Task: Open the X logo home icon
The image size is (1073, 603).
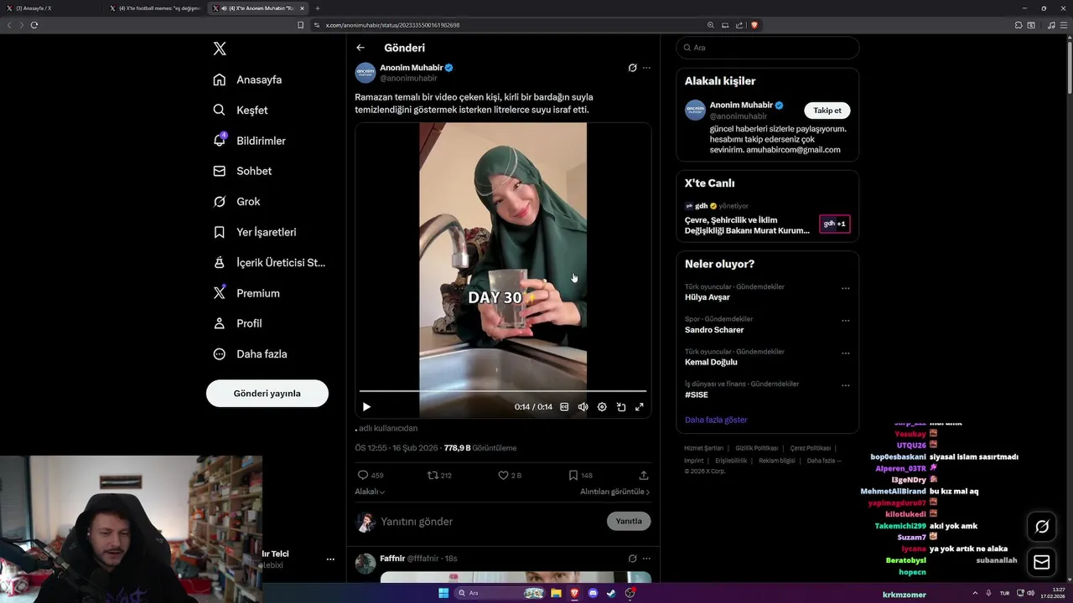Action: 220,49
